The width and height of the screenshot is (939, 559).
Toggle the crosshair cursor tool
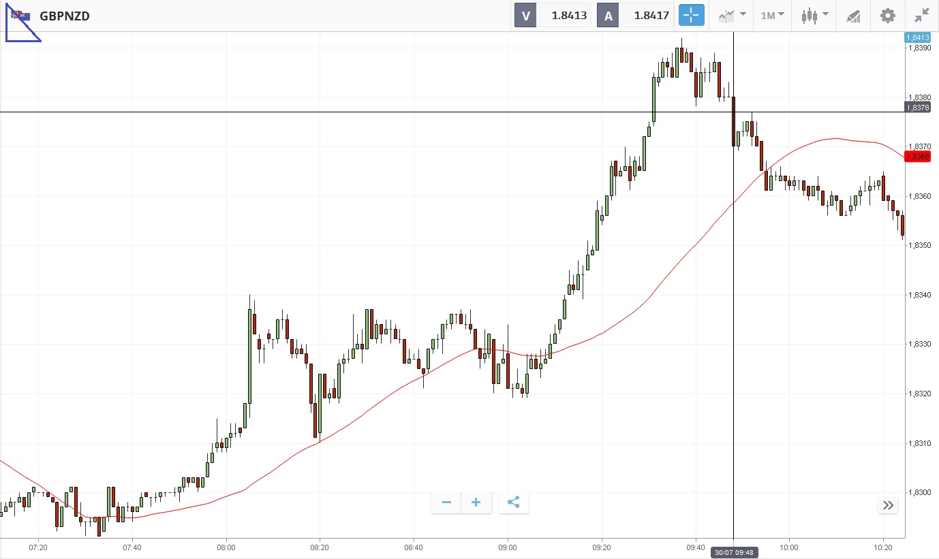coord(691,15)
